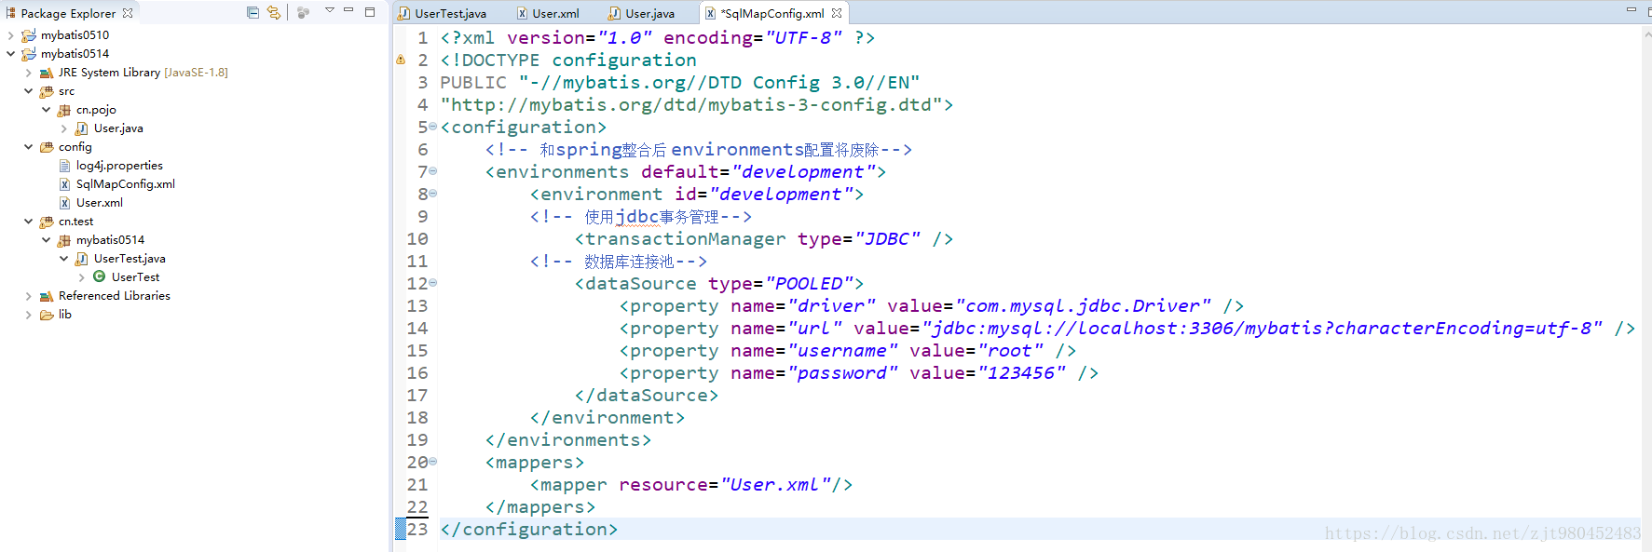The width and height of the screenshot is (1652, 552).
Task: Click the src source folder icon
Action: pos(47,91)
